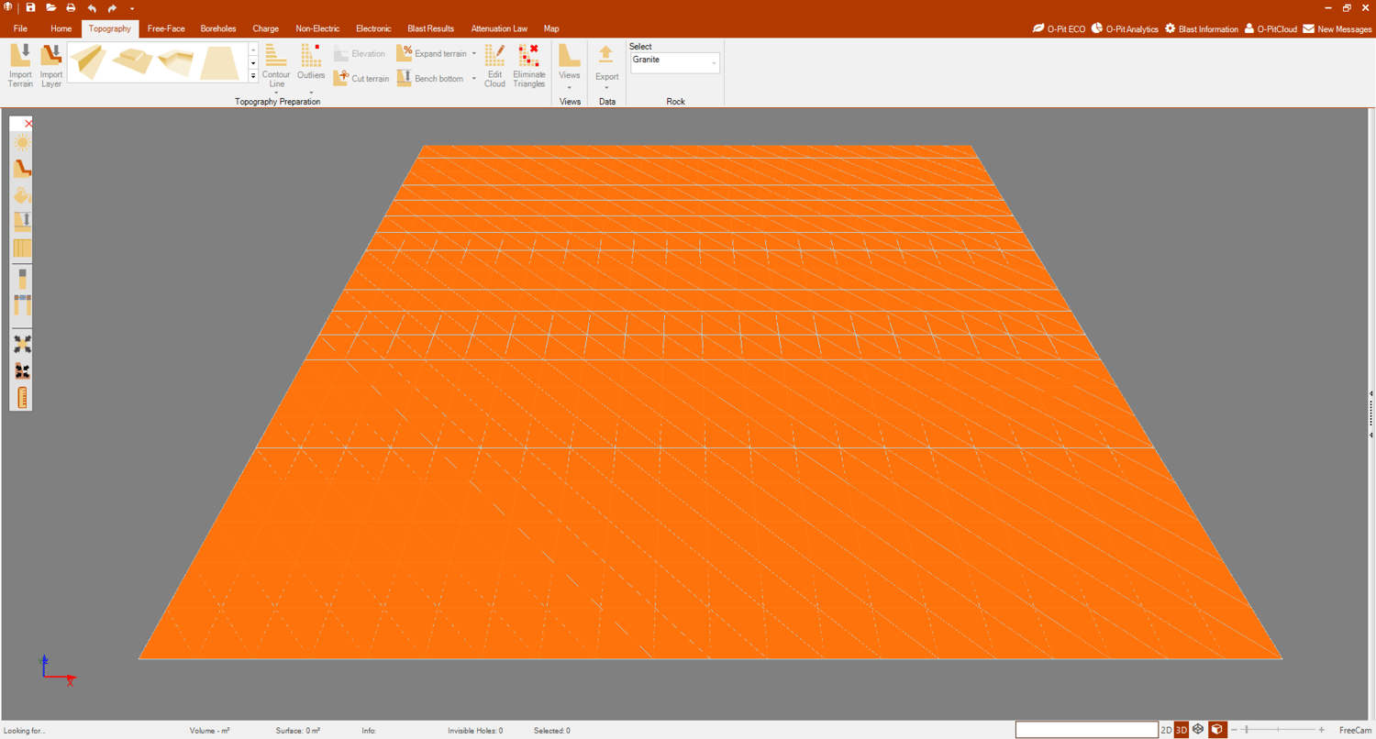Image resolution: width=1376 pixels, height=739 pixels.
Task: Select the ridge terrain shape thumbnail
Action: (x=89, y=62)
